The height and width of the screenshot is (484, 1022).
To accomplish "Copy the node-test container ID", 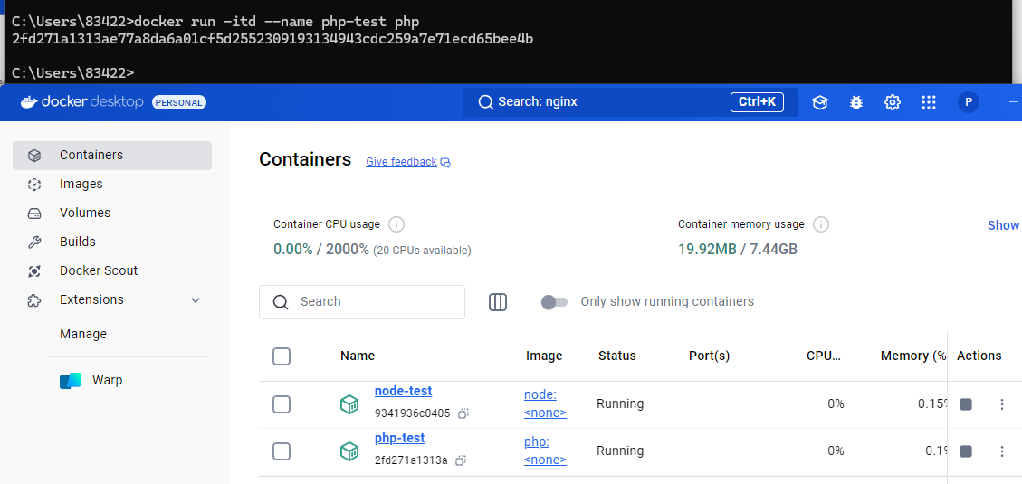I will 463,413.
